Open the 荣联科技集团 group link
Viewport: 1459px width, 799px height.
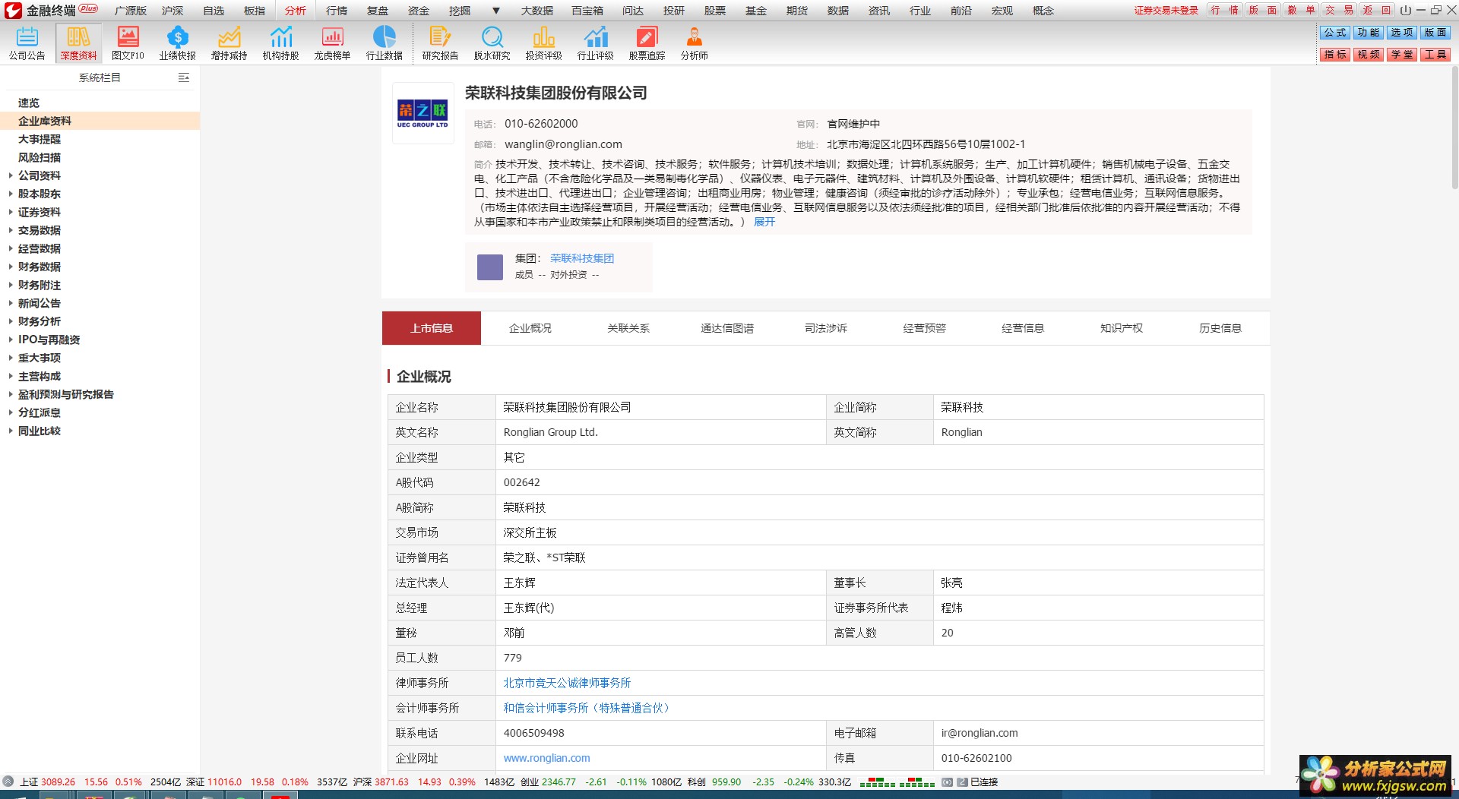(x=582, y=258)
